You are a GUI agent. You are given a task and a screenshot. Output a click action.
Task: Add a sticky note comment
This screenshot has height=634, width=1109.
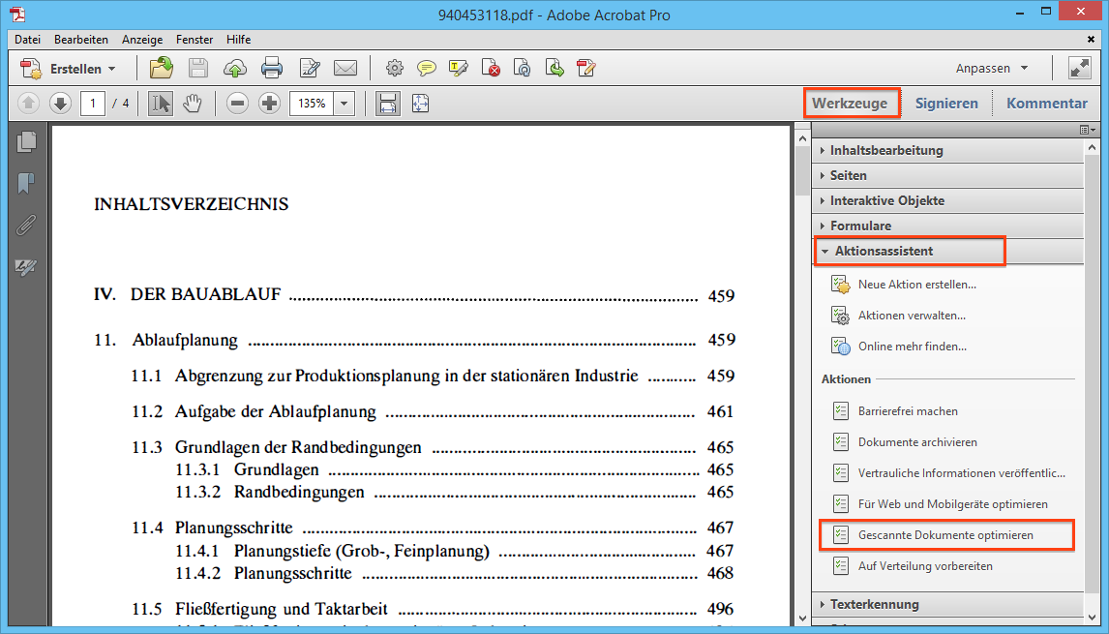coord(426,69)
